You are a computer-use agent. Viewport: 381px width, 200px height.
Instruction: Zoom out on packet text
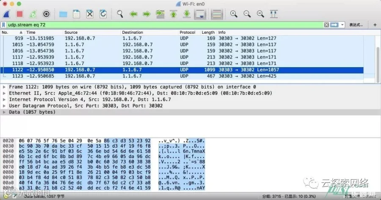[x=247, y=14]
